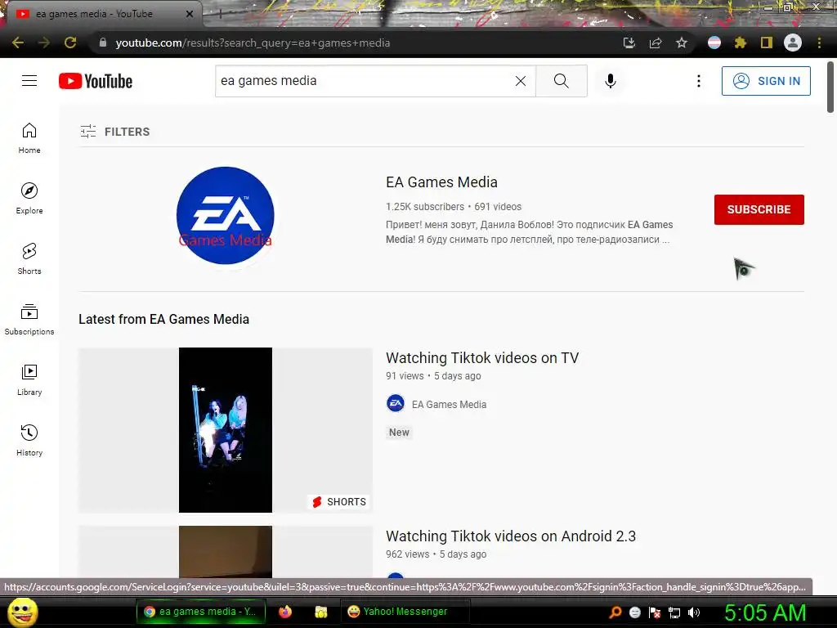The height and width of the screenshot is (628, 837).
Task: Open the FILTERS options
Action: [114, 132]
